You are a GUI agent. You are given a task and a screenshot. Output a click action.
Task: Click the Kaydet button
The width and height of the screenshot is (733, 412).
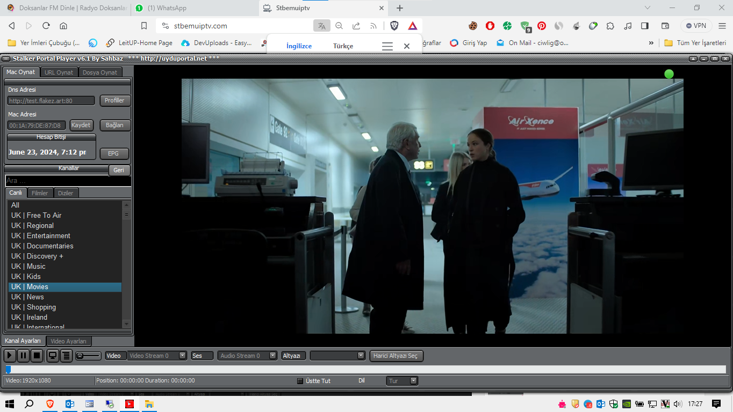[81, 125]
